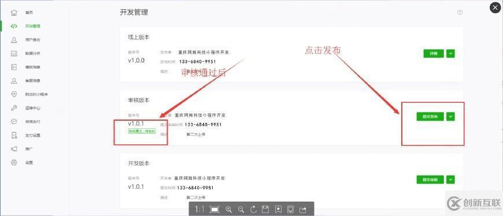The width and height of the screenshot is (503, 216).
Task: Select v1.0.1 under 审核版本
Action: point(136,124)
